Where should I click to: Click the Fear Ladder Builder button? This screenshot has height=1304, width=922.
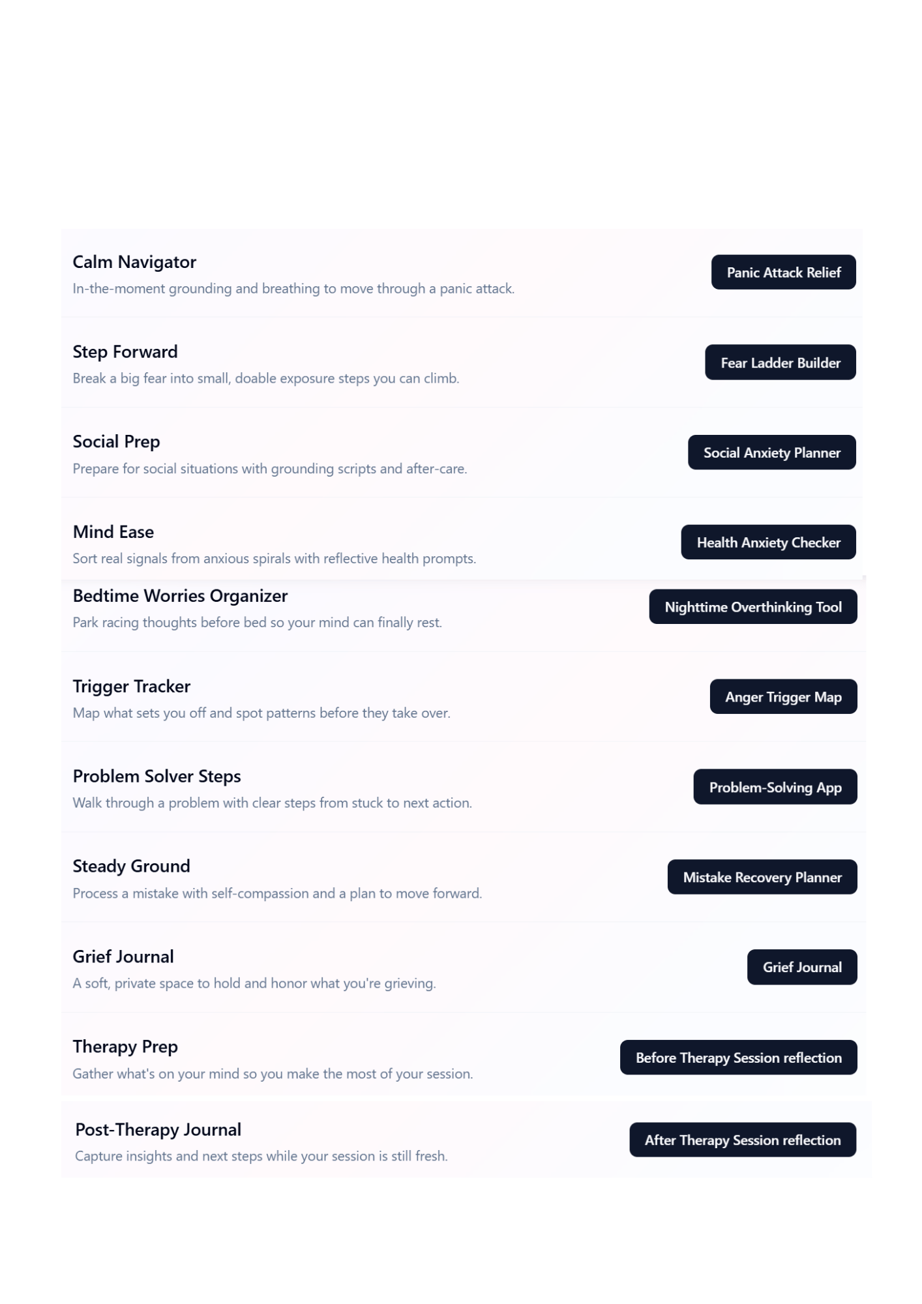(x=780, y=363)
